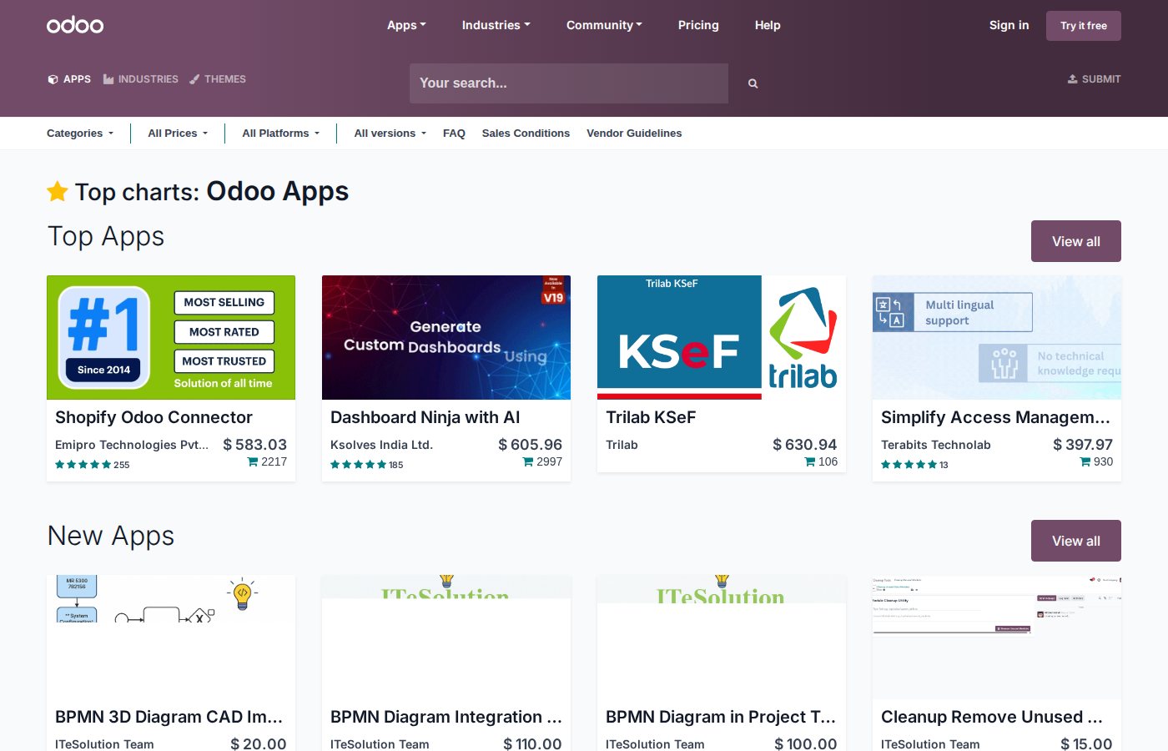Viewport: 1168px width, 751px height.
Task: Click inside the Your search input field
Action: pyautogui.click(x=568, y=83)
